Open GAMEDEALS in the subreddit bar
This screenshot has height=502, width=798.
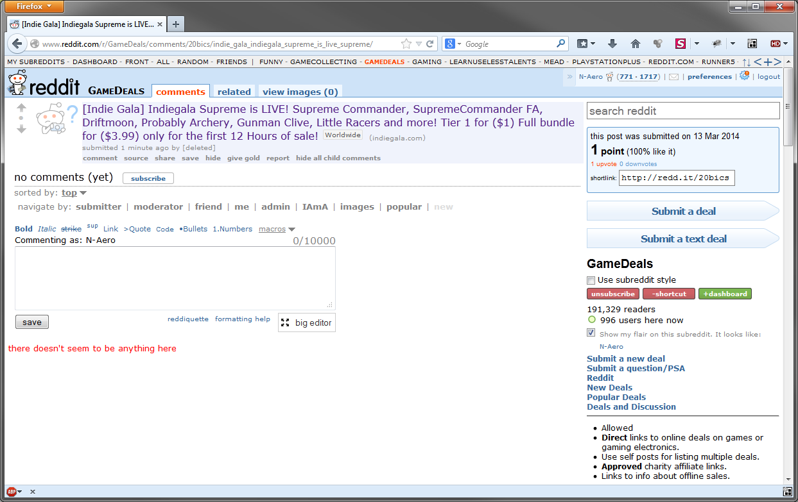pos(385,62)
